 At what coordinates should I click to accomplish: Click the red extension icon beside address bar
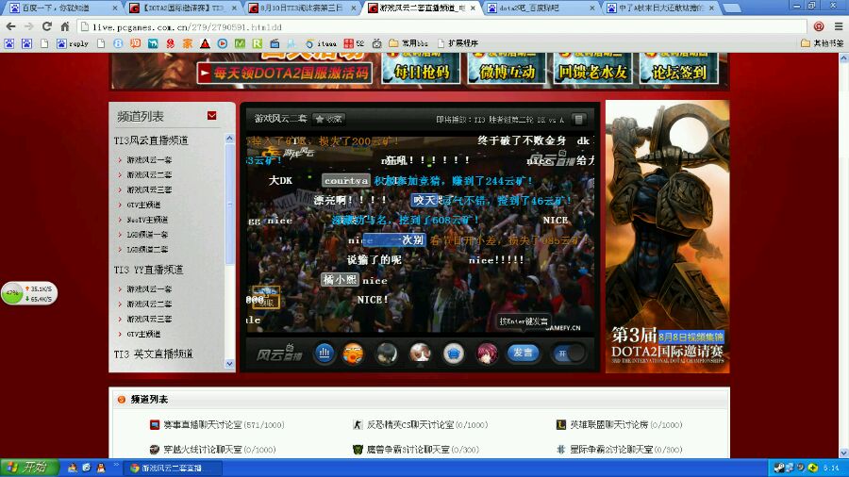819,26
